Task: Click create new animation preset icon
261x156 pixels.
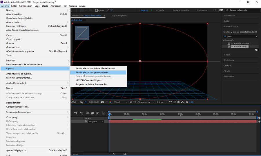Action: 256,50
